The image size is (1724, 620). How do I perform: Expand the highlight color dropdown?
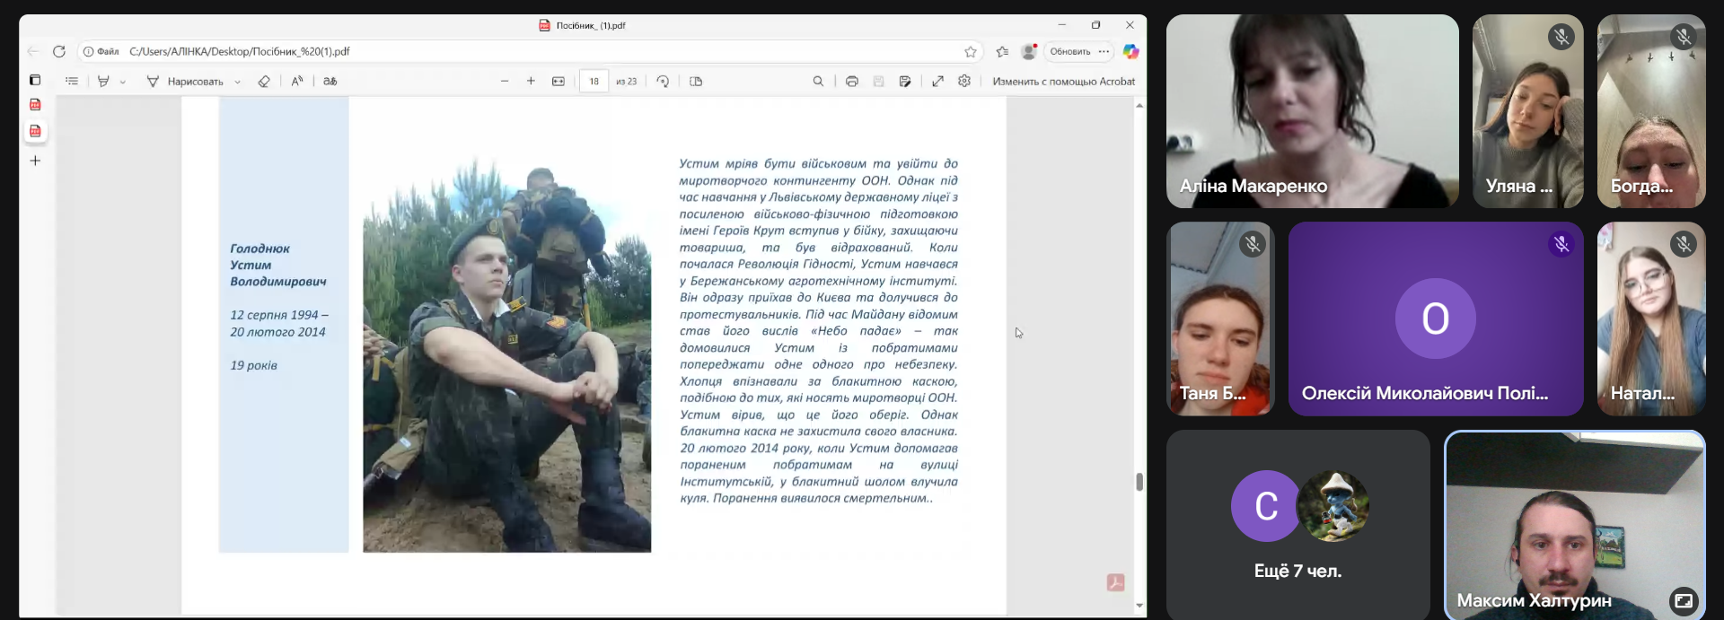coord(123,82)
